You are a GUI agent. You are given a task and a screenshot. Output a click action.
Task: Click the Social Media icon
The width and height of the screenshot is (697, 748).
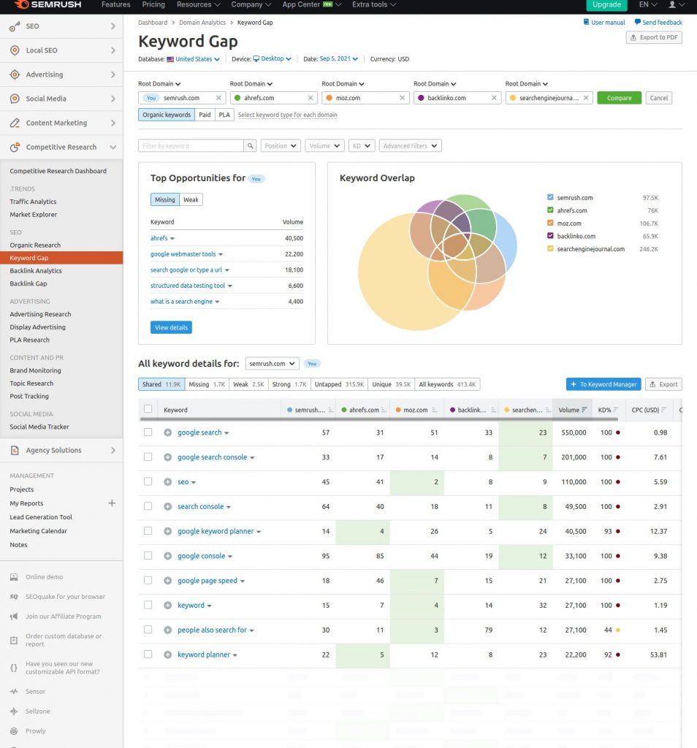point(15,99)
